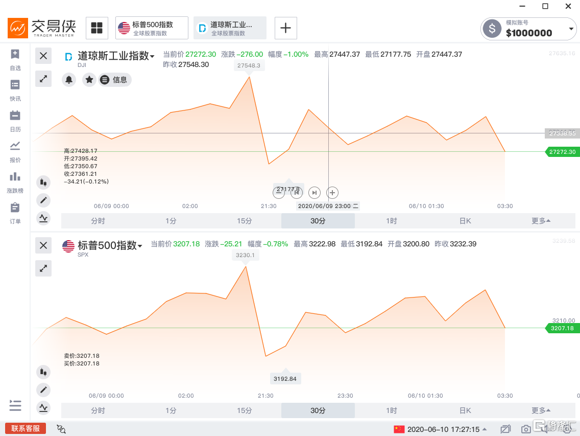
Task: Expand the 道琼斯工业指数 symbol dropdown
Action: 152,57
